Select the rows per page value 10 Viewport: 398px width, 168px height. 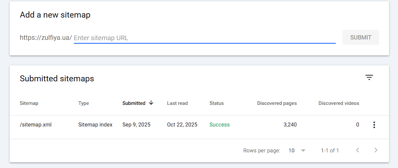pos(292,151)
